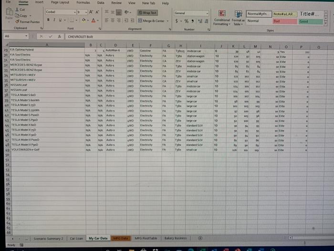
Task: Select the column A header
Action: [47, 44]
